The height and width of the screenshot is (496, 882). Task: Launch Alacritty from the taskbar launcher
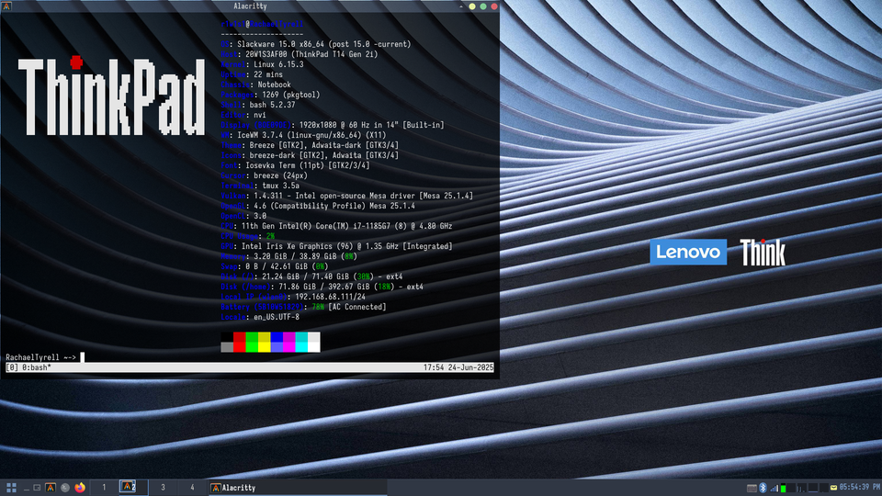tap(51, 488)
